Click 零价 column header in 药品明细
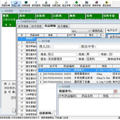Viewport: 120px width, 120px height. point(91,35)
